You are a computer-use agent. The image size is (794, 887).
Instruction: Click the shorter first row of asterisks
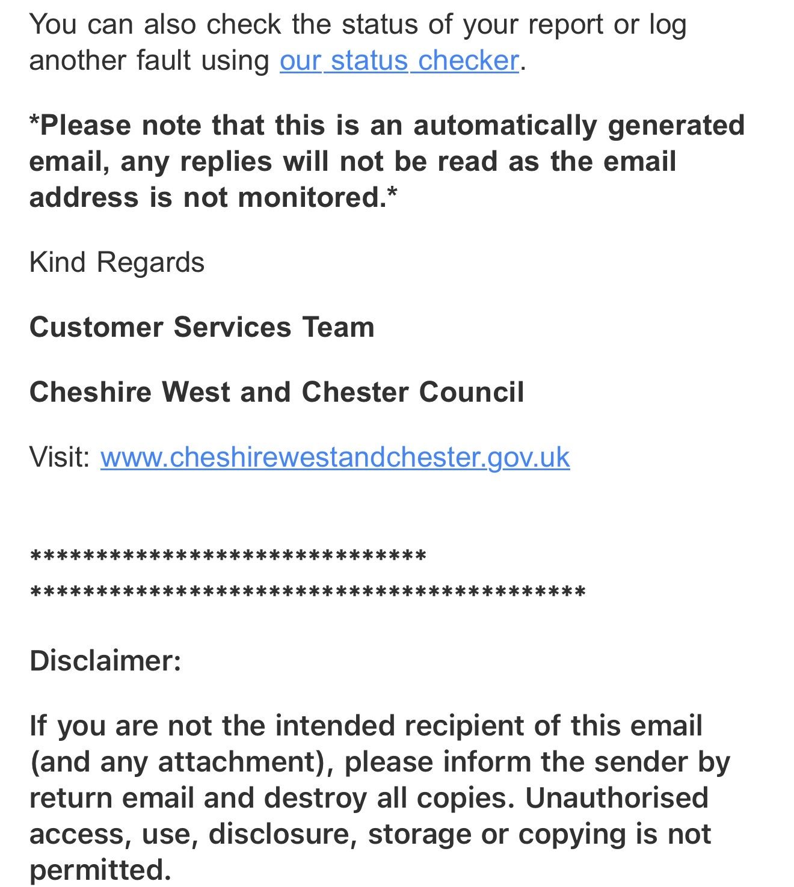[x=227, y=557]
